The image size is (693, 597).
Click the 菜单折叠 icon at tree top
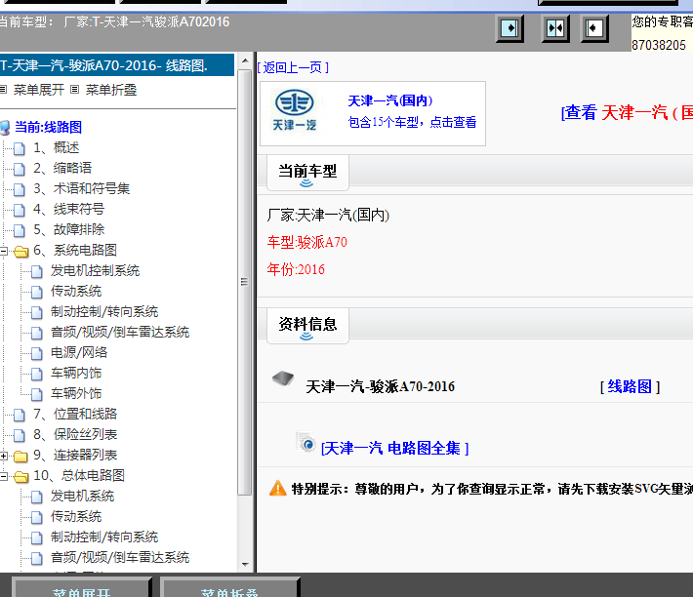[x=75, y=90]
